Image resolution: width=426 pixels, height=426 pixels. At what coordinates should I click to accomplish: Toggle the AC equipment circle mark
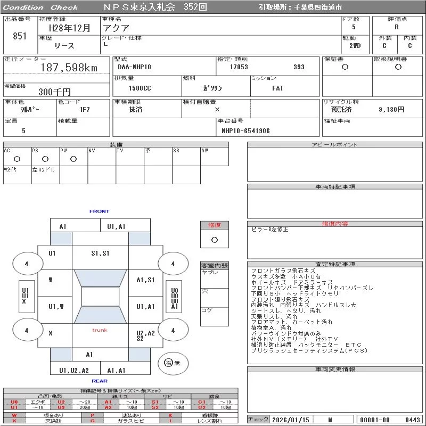[x=17, y=159]
